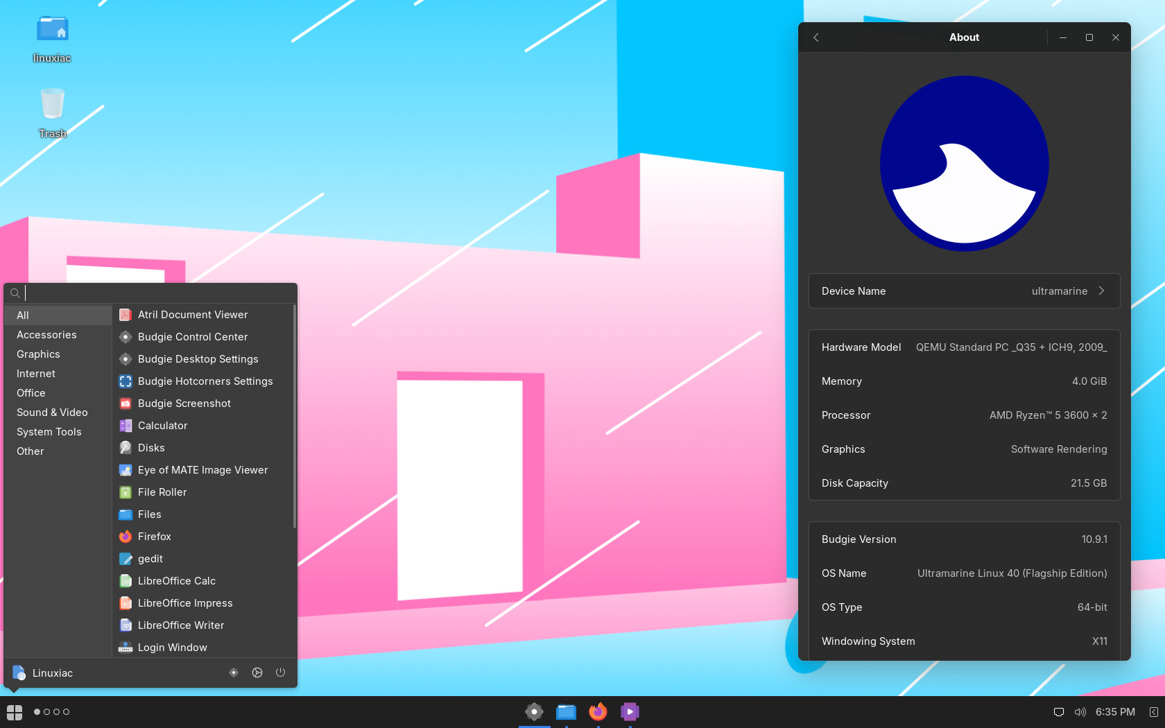The width and height of the screenshot is (1165, 728).
Task: Click the 'Software Rendering' graphics value
Action: pyautogui.click(x=1059, y=449)
